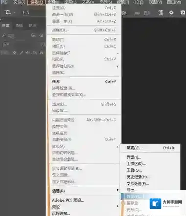Choose 描边(S)... menu entry

point(84,110)
